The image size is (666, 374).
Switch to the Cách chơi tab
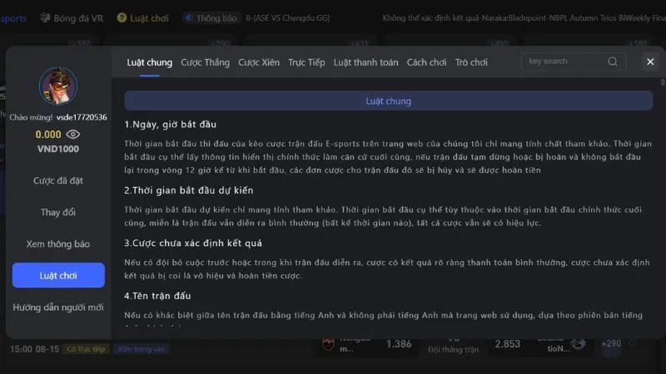coord(426,62)
